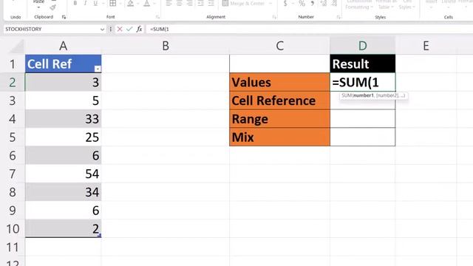The height and width of the screenshot is (266, 473).
Task: Toggle Underline formatting in the Font group
Action: (x=95, y=4)
